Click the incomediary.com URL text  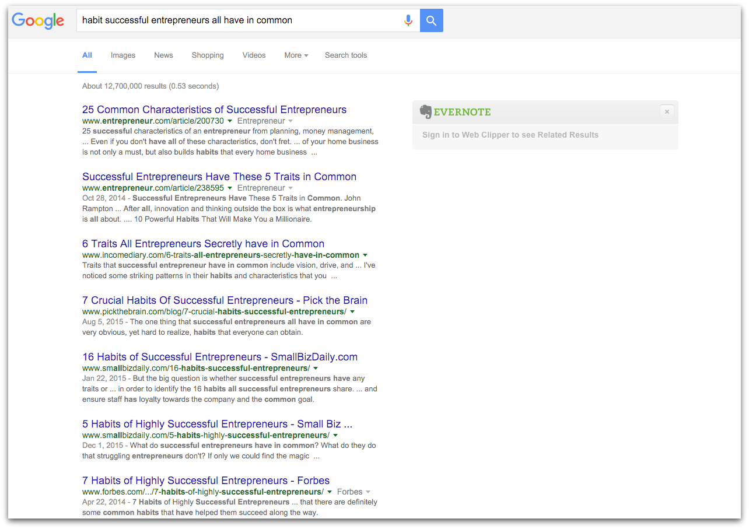pos(220,255)
